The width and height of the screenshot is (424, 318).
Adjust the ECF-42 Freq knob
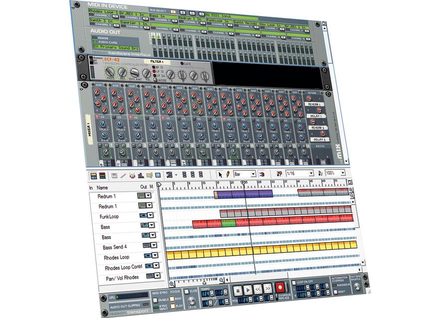109,71
